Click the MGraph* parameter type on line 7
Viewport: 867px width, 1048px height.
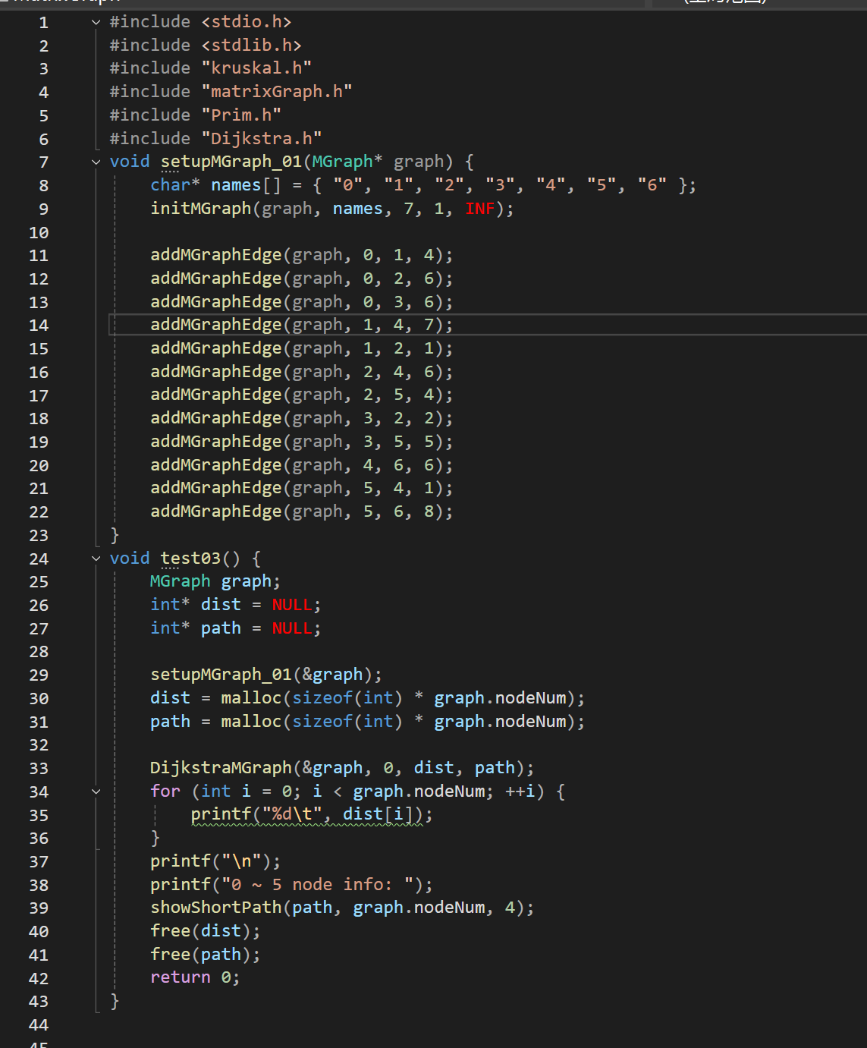point(347,162)
